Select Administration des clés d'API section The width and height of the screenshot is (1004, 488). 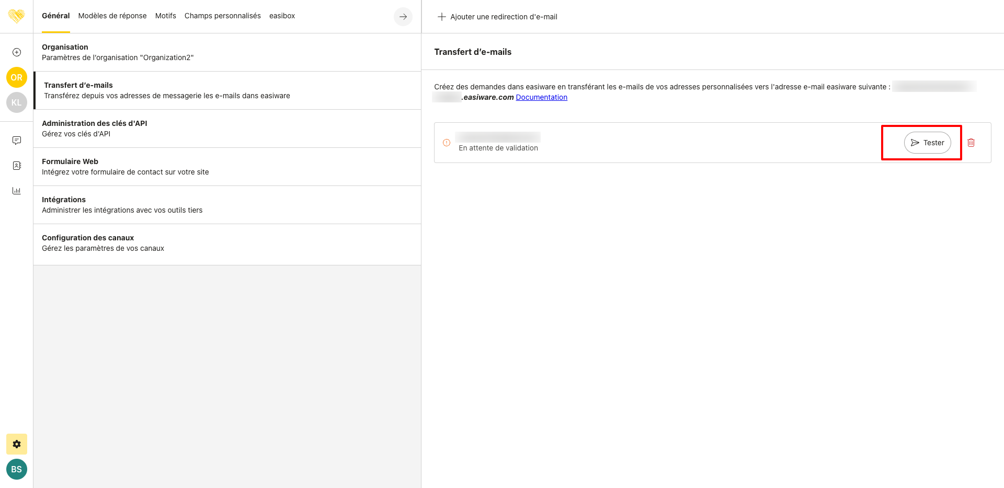pyautogui.click(x=227, y=129)
